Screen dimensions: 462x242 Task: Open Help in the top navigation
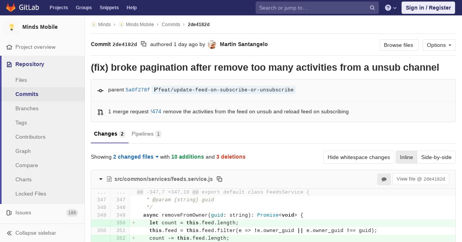132,8
